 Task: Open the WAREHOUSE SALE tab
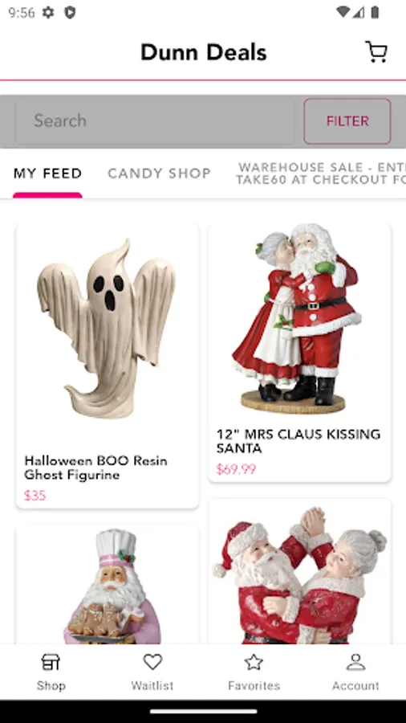coord(321,174)
